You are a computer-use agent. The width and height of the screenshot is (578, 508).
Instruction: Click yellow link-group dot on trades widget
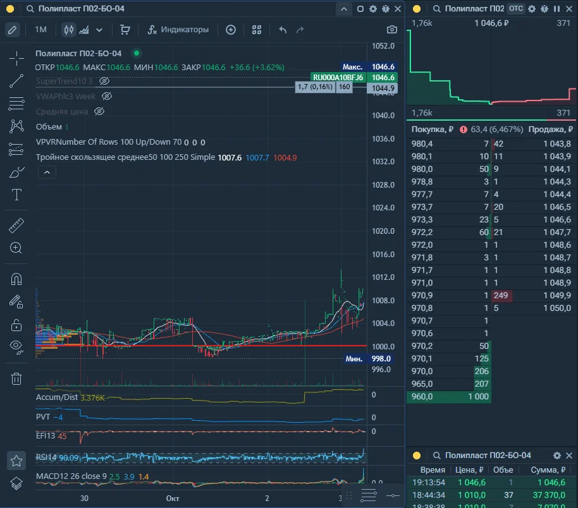[x=417, y=456]
